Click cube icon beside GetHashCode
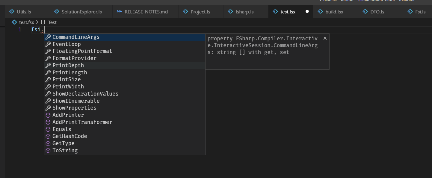The height and width of the screenshot is (178, 432). click(x=48, y=136)
